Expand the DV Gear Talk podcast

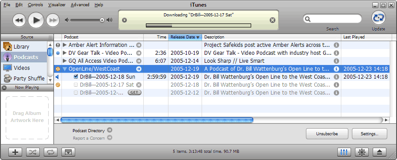tap(65, 53)
